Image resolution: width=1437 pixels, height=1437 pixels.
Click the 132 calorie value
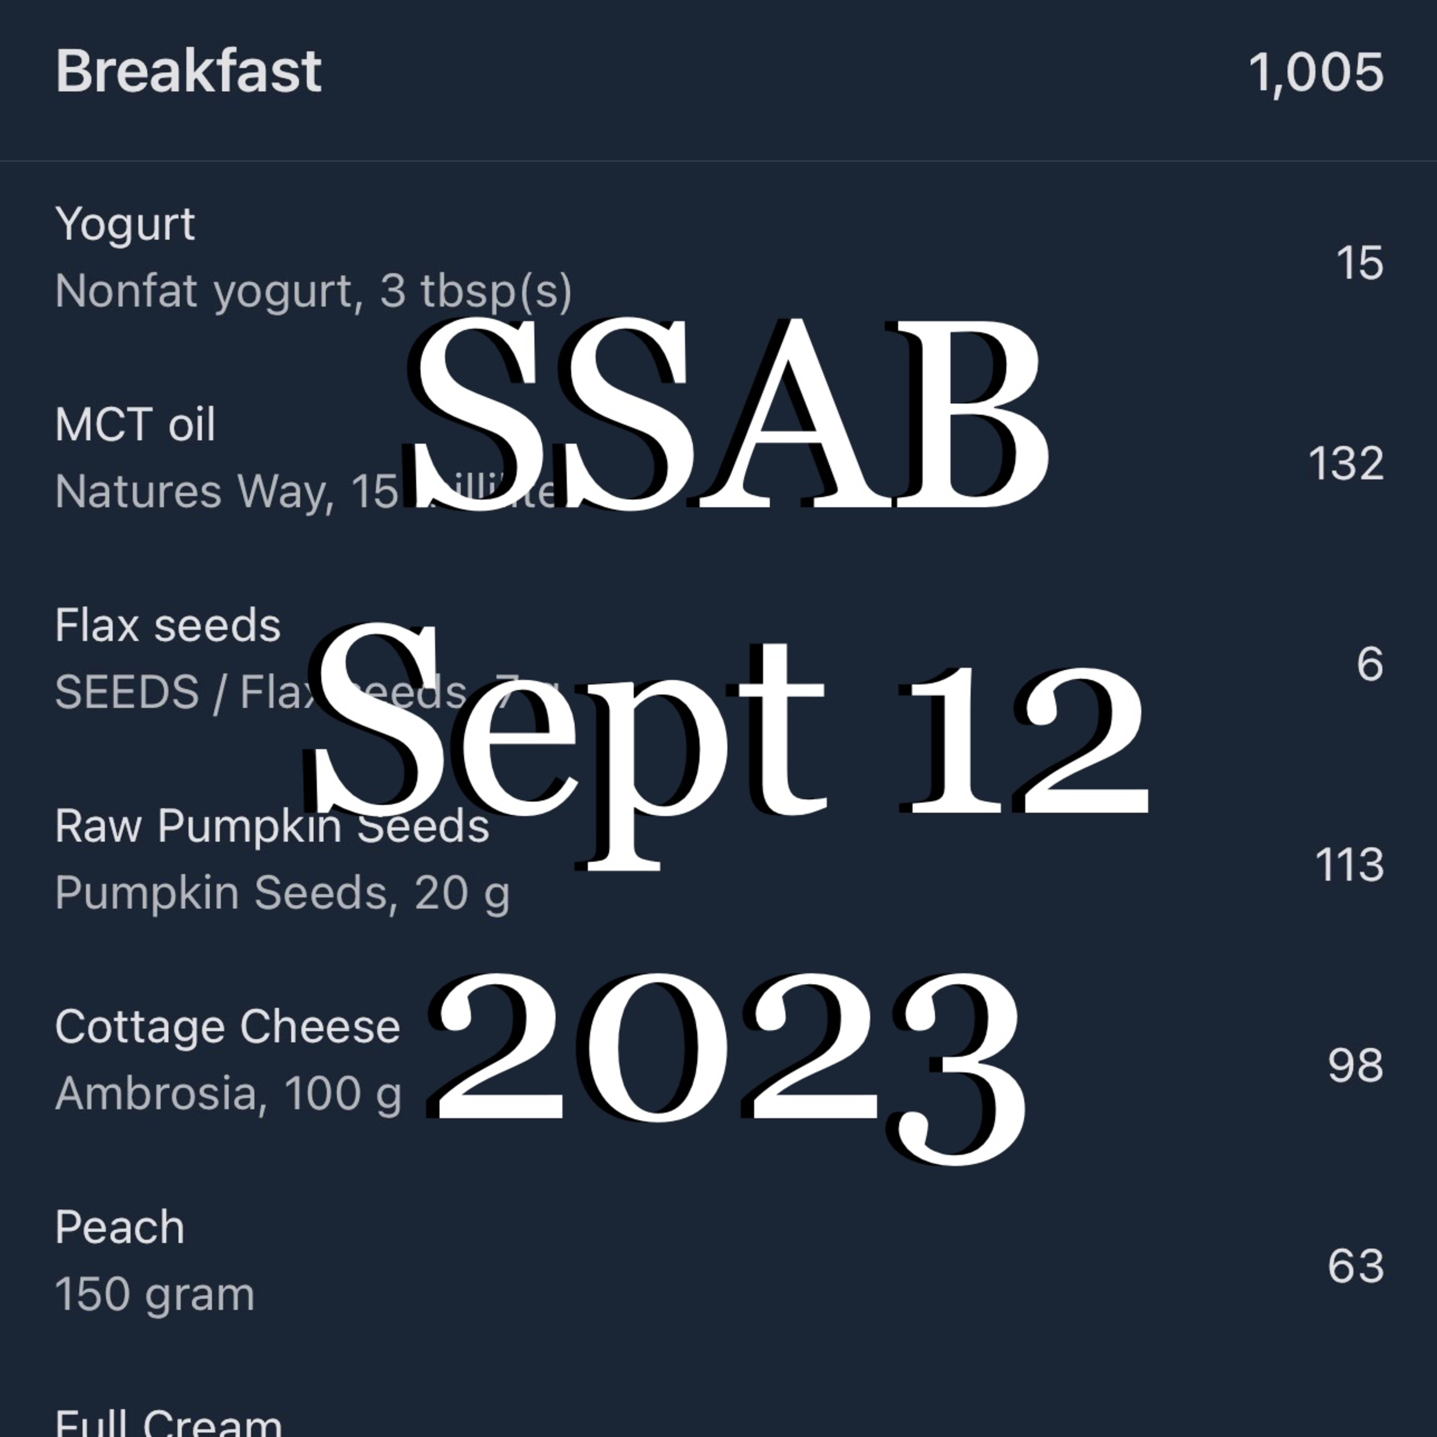(1346, 464)
